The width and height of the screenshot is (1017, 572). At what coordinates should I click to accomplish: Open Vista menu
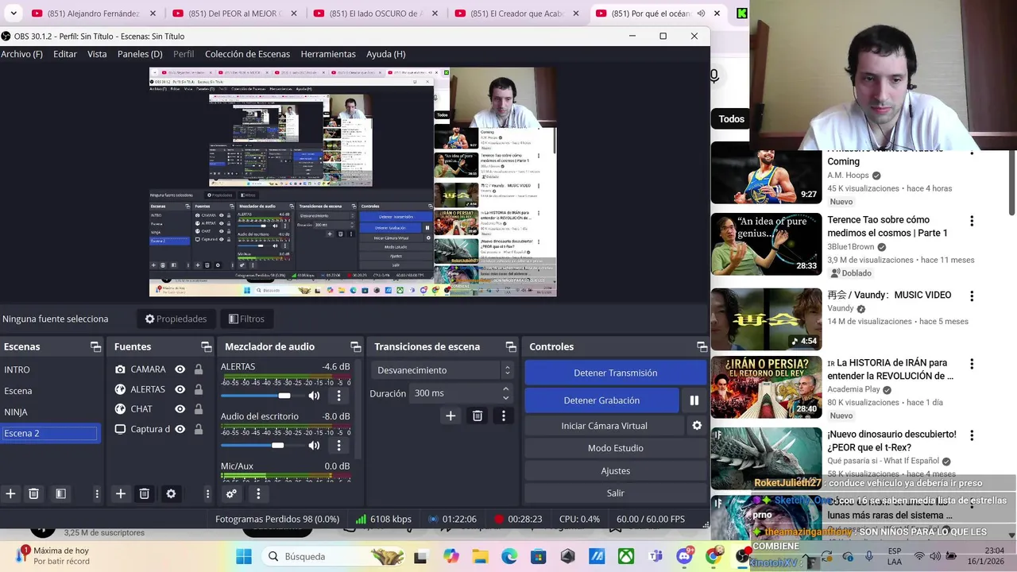[x=97, y=54]
